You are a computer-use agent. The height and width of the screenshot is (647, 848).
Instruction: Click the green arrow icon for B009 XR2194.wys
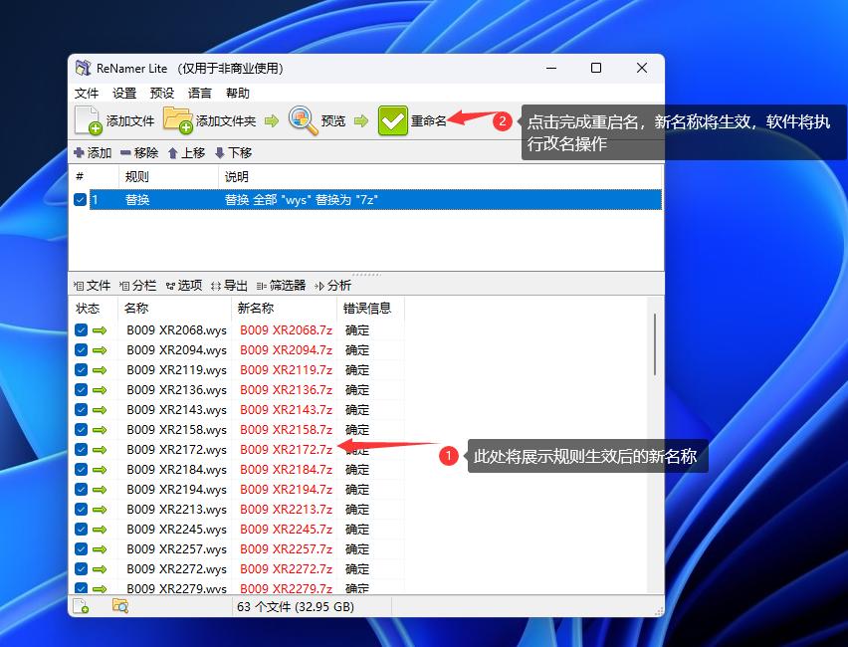[100, 490]
